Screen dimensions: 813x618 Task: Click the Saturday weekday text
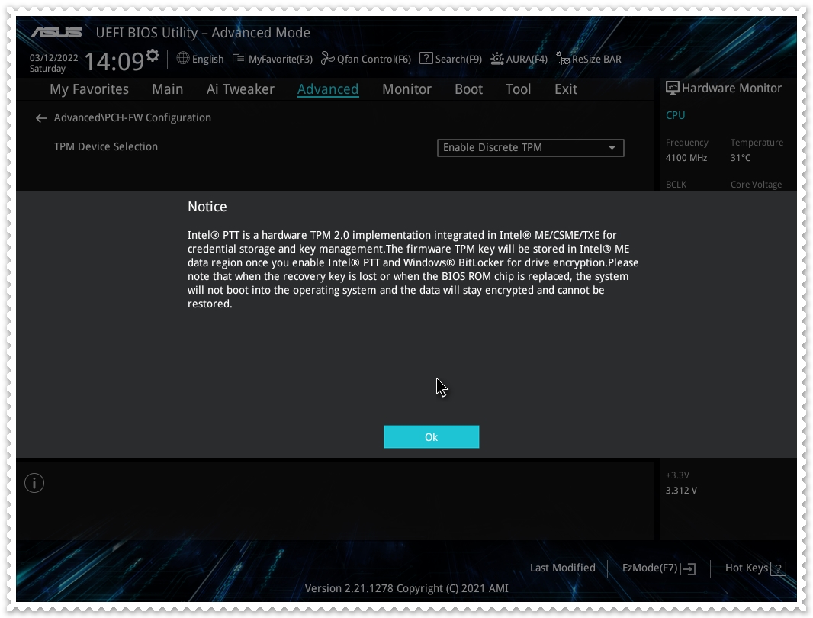pos(48,69)
